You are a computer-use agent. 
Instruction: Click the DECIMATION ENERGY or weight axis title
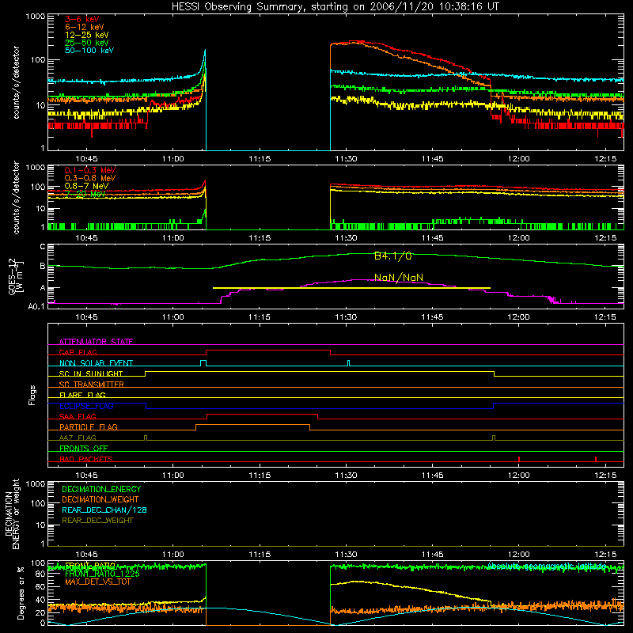12,514
